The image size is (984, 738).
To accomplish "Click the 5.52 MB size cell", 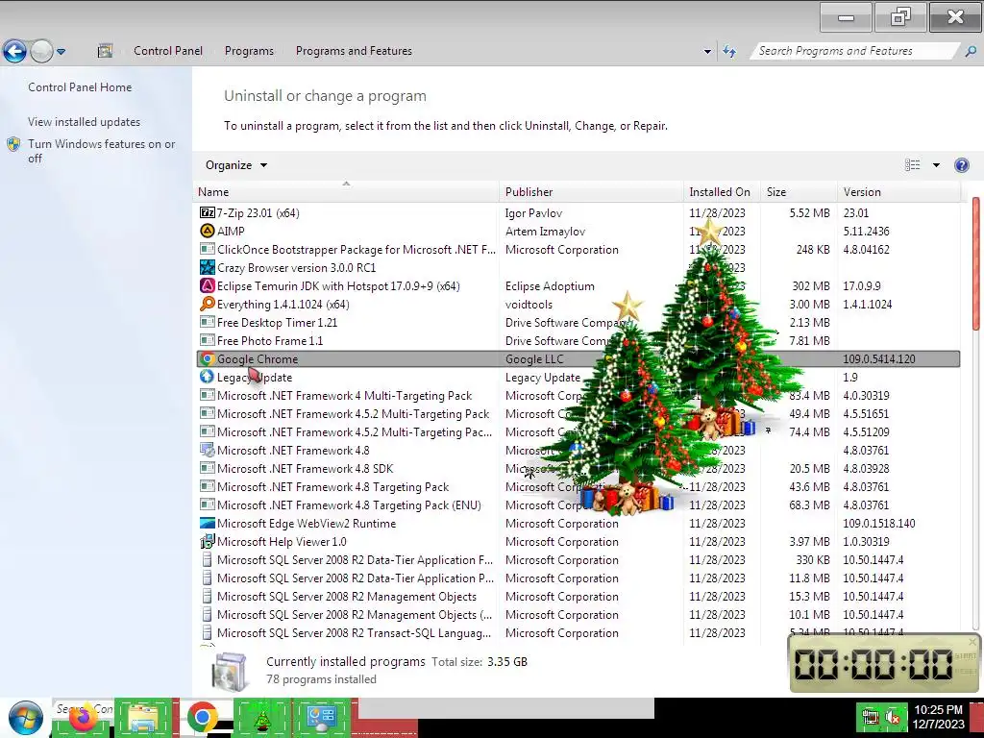I will pyautogui.click(x=809, y=212).
